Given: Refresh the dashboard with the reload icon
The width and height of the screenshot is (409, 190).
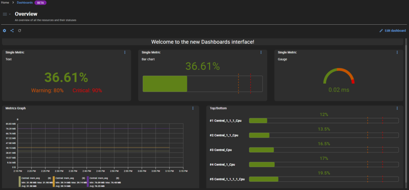Looking at the screenshot, I should [x=20, y=31].
